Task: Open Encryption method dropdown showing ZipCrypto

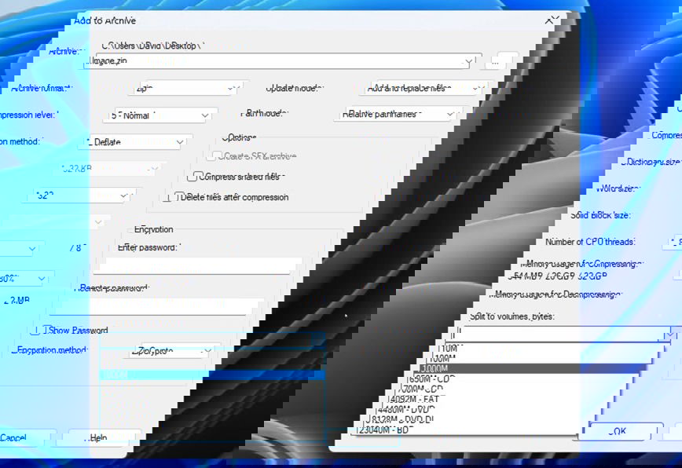Action: 171,351
